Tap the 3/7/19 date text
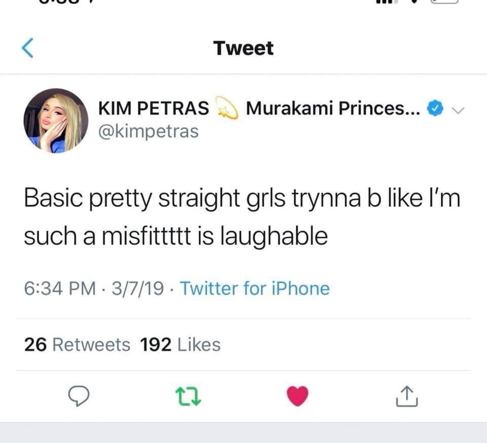 pos(137,289)
